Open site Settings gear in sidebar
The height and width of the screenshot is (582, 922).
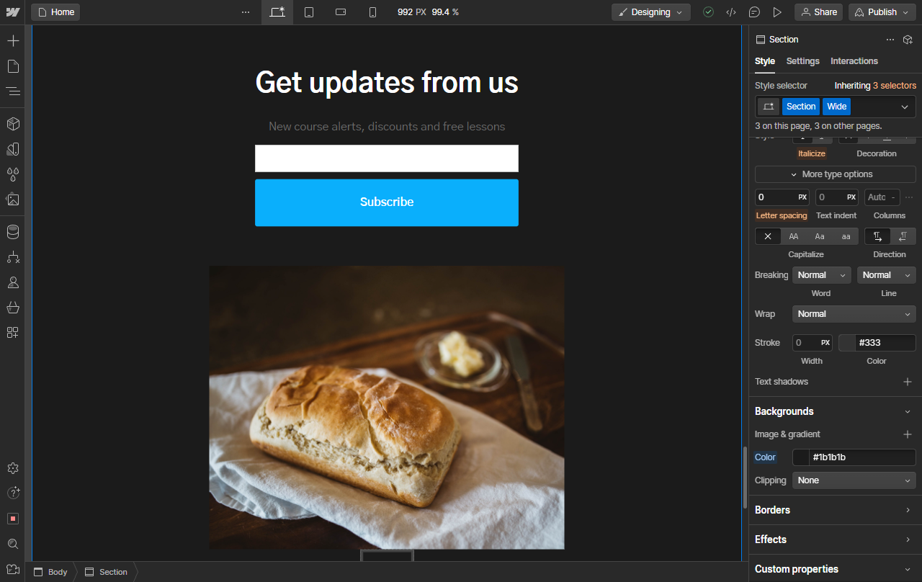pos(13,468)
